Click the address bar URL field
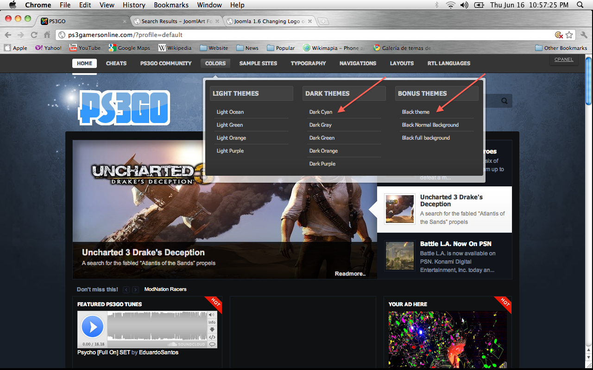Image resolution: width=593 pixels, height=370 pixels. tap(303, 35)
